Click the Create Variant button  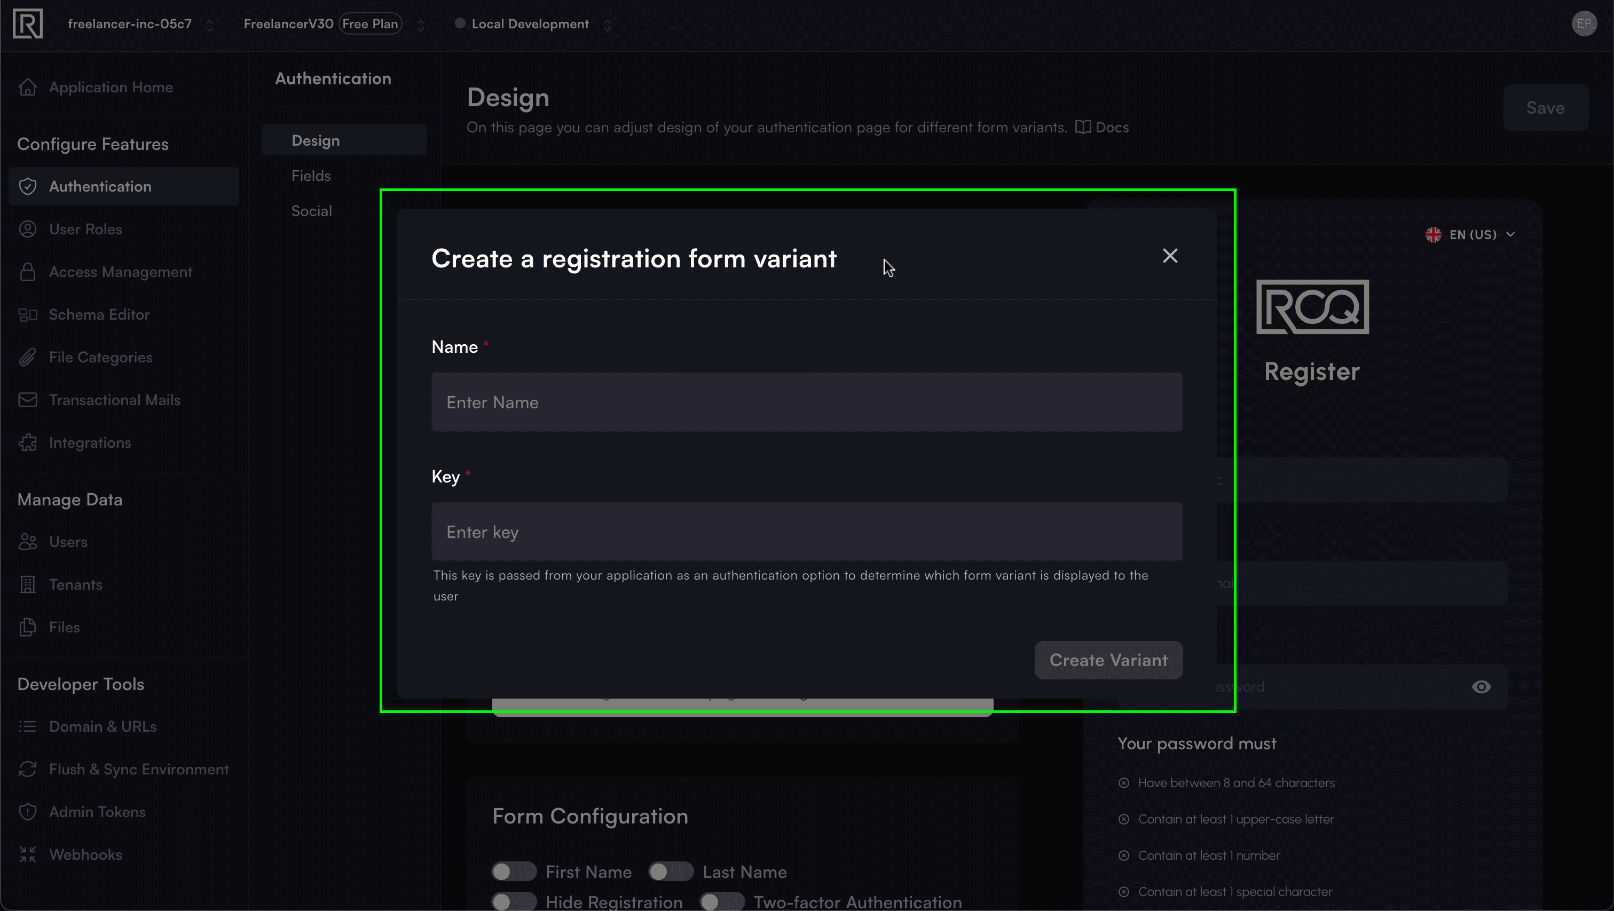(1108, 661)
